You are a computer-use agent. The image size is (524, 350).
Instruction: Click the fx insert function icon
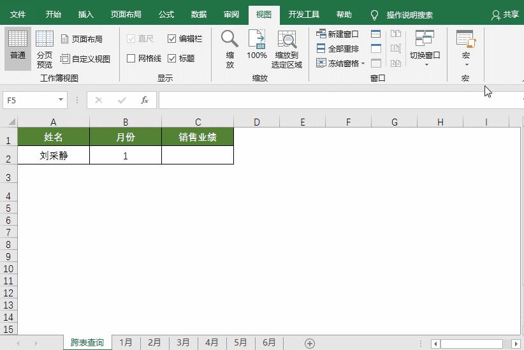point(144,100)
